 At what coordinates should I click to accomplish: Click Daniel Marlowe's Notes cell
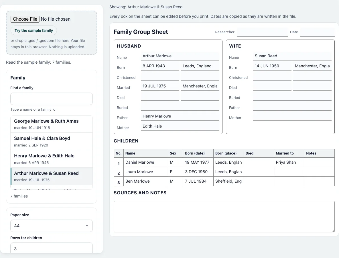pyautogui.click(x=319, y=162)
